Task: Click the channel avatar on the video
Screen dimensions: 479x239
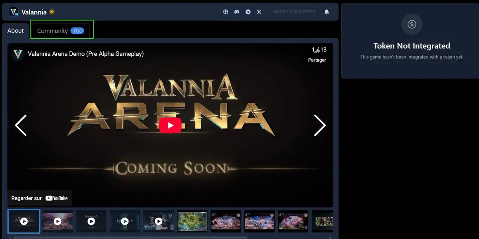Action: point(18,54)
